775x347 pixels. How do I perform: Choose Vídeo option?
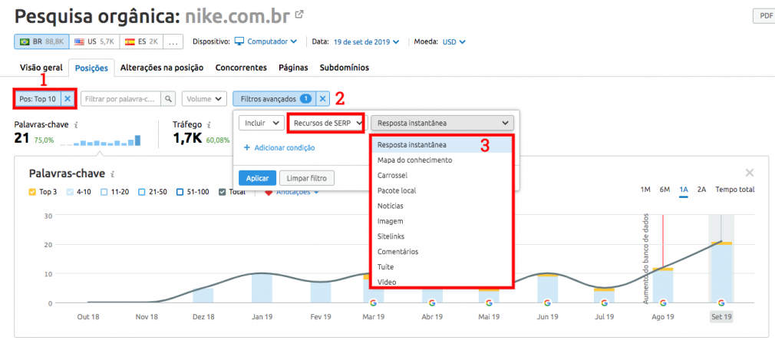(441, 281)
